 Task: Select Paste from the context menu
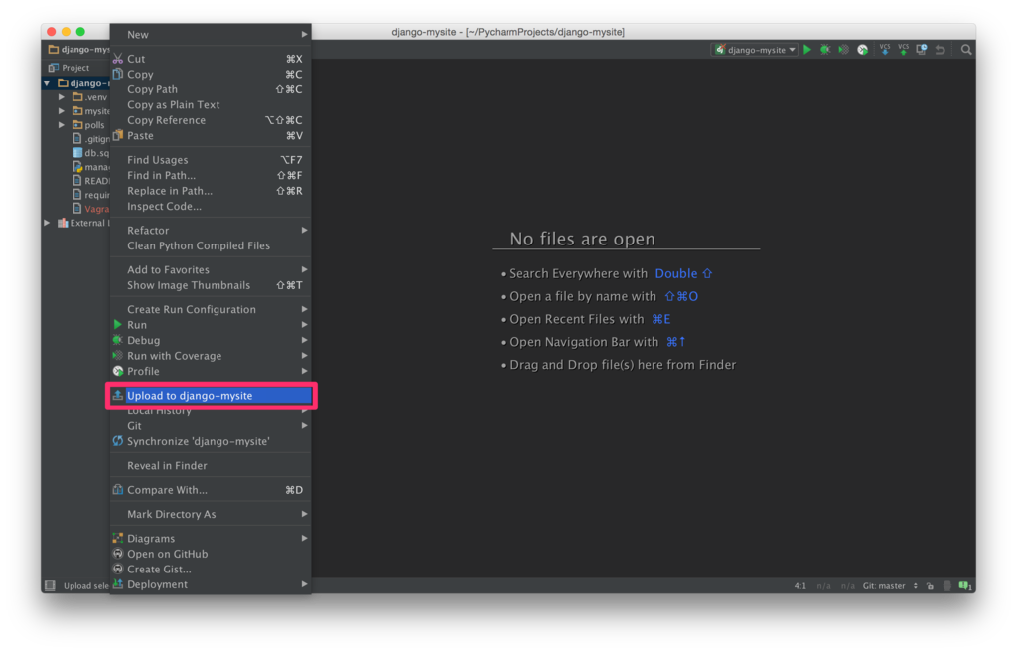(211, 136)
